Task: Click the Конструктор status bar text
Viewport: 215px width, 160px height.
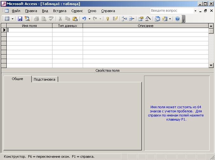Action: click(x=49, y=157)
